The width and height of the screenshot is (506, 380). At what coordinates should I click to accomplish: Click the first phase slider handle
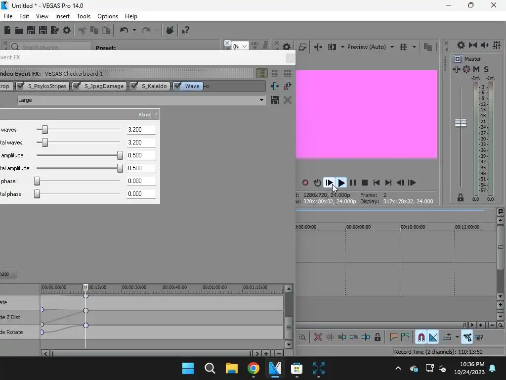pyautogui.click(x=37, y=181)
